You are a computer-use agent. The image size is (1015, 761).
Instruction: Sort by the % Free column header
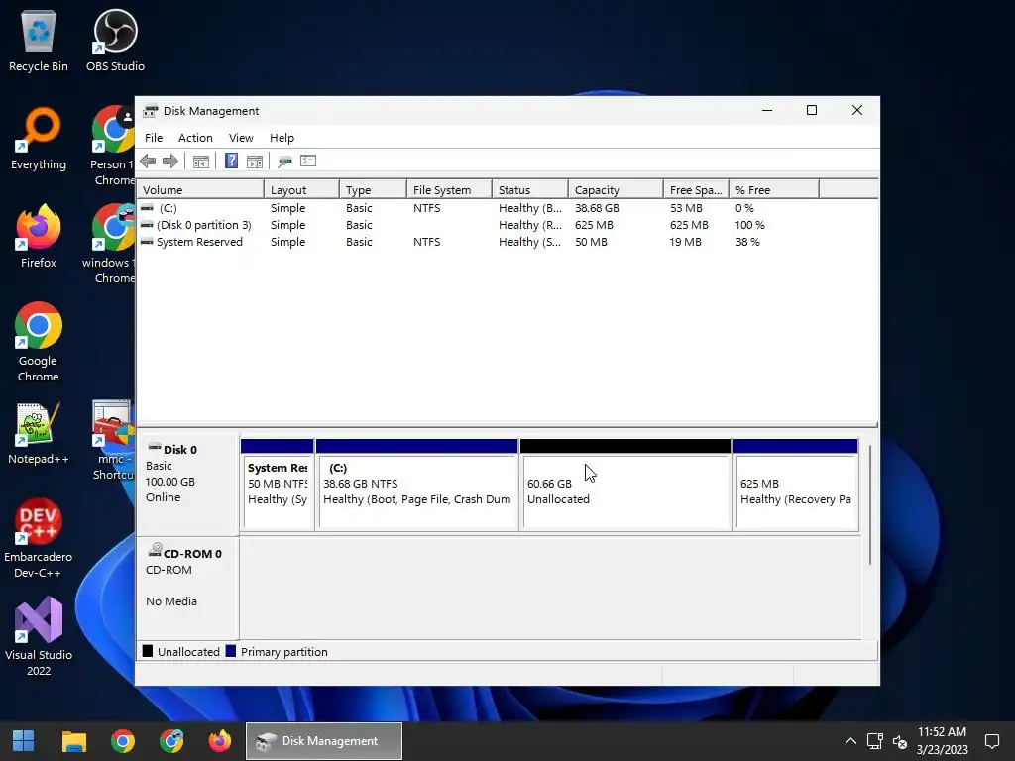(x=773, y=189)
